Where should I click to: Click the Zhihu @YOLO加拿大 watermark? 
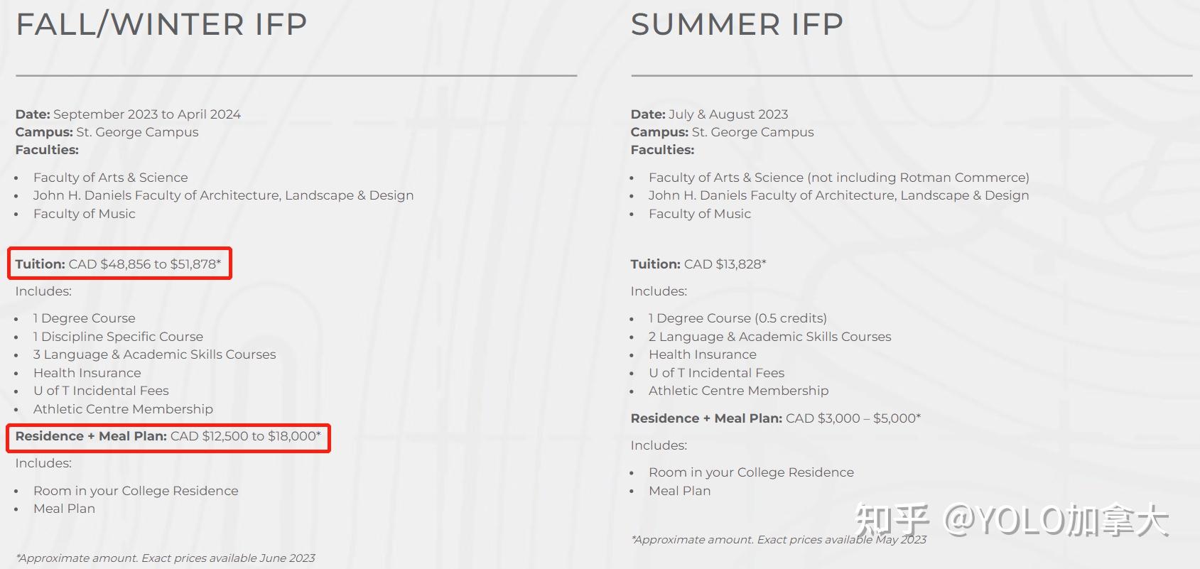[1011, 521]
